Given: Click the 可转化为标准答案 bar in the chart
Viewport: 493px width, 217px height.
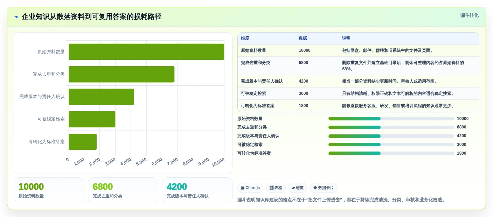Looking at the screenshot, I should (x=83, y=142).
